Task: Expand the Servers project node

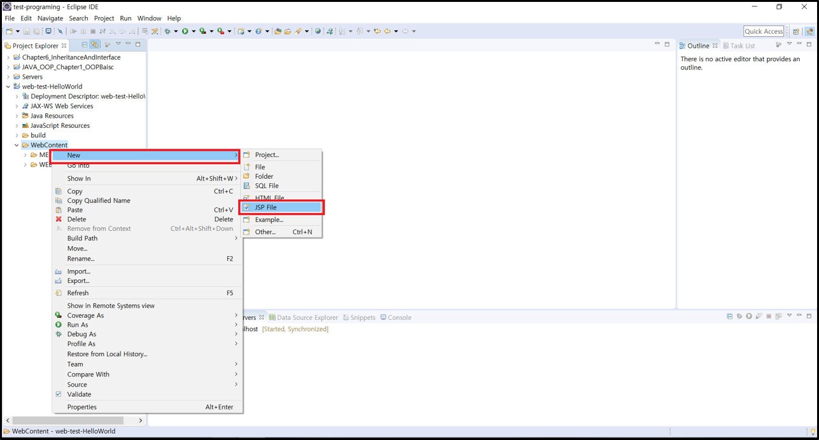Action: (x=8, y=77)
